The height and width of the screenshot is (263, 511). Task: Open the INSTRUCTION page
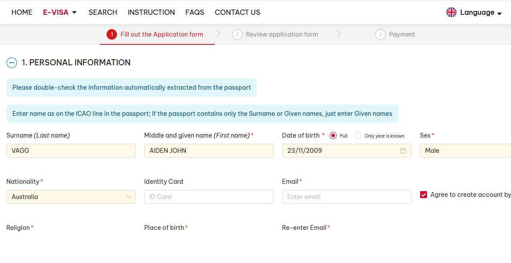coord(151,12)
